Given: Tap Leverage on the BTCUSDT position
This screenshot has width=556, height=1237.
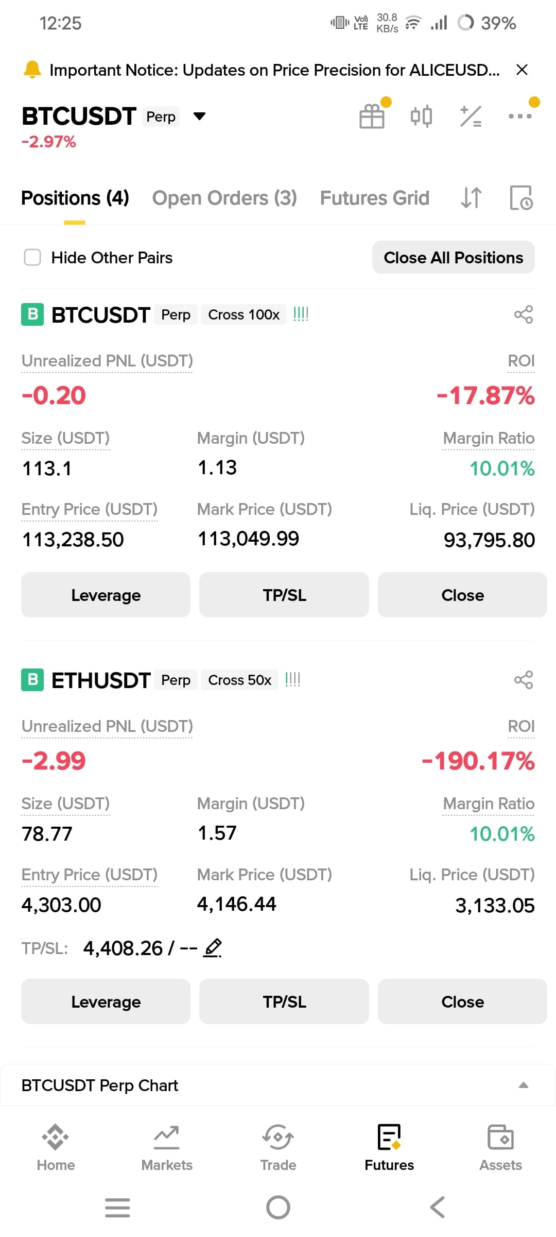Looking at the screenshot, I should [106, 595].
